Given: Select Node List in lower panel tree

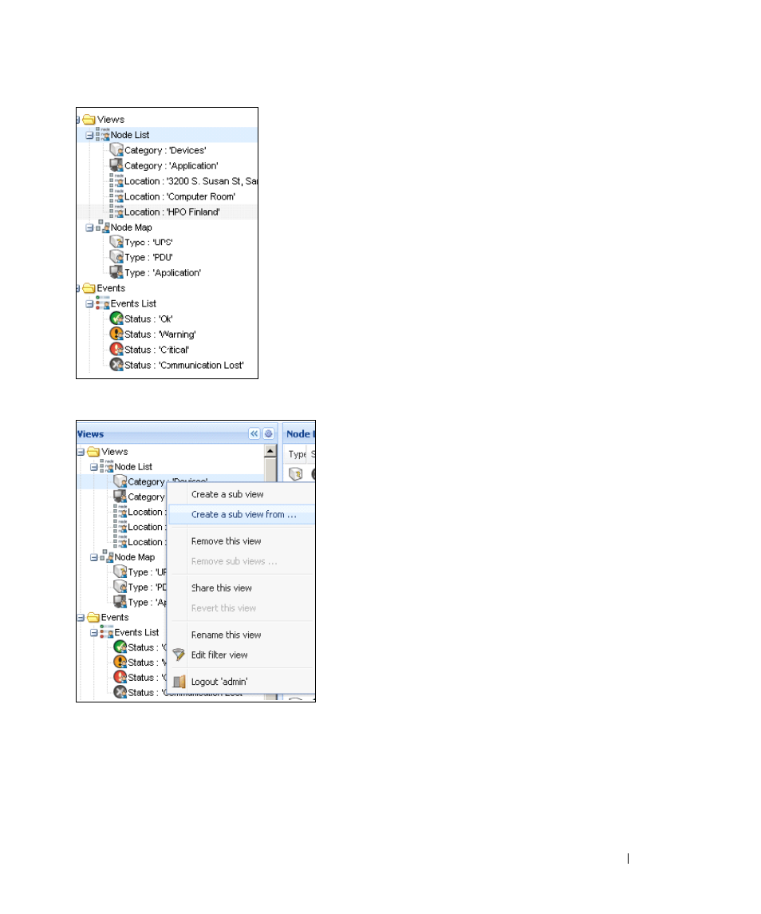Looking at the screenshot, I should (133, 468).
